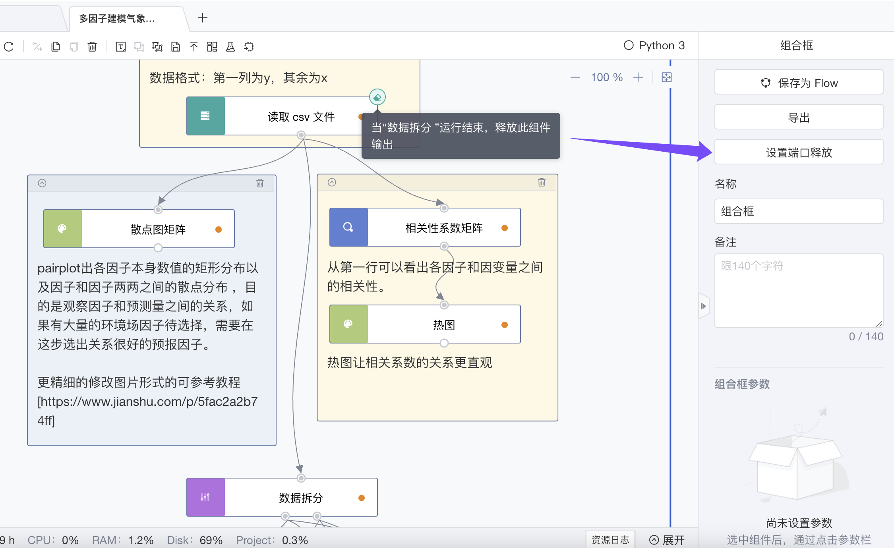Switch to the 多因子建模气象 tab

coord(117,19)
